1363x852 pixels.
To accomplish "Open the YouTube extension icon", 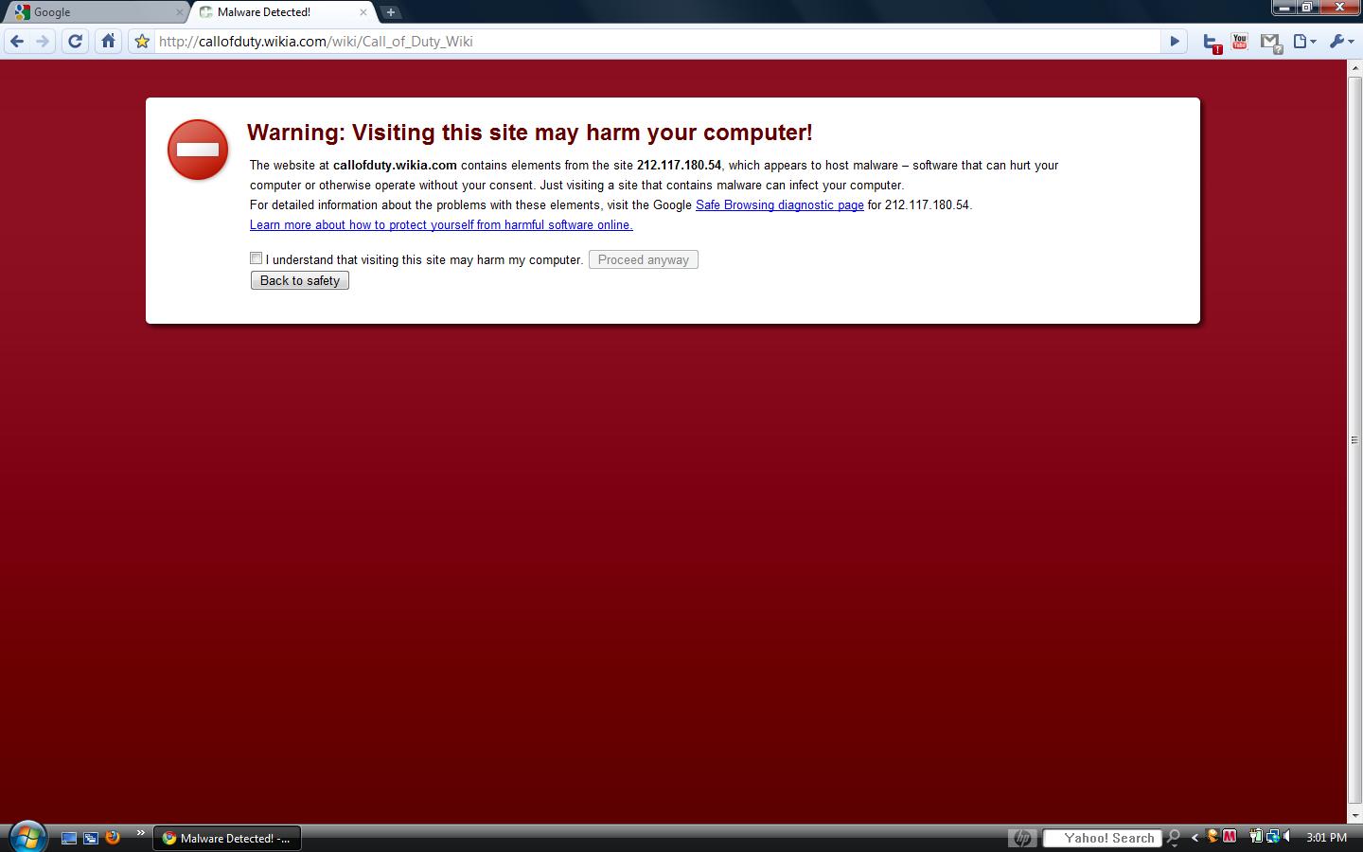I will (1240, 42).
